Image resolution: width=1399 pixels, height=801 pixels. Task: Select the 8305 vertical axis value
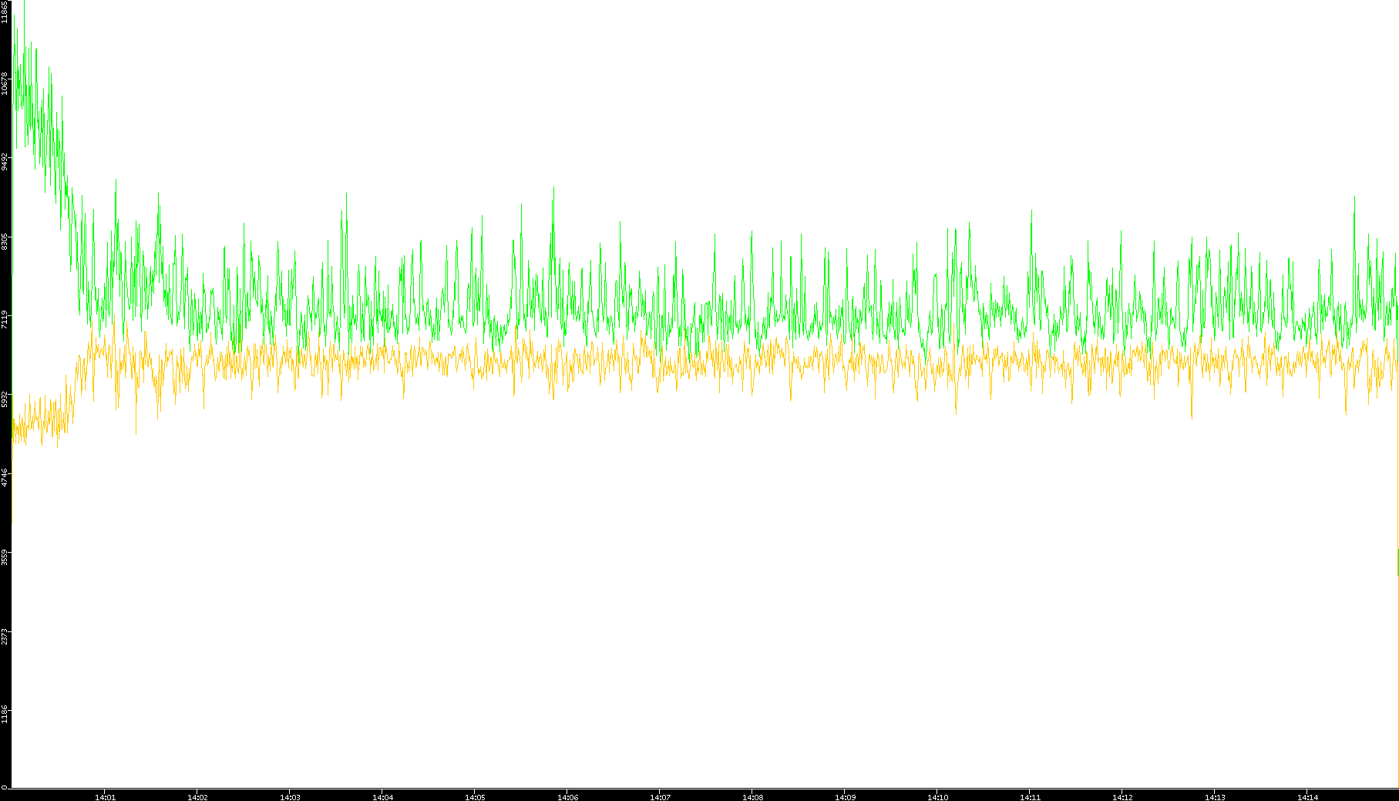click(5, 241)
